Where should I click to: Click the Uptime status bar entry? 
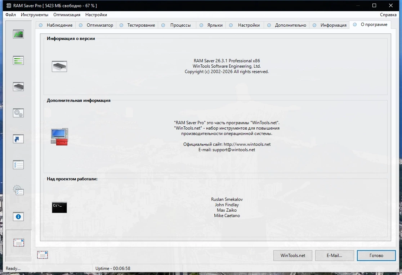pos(113,268)
